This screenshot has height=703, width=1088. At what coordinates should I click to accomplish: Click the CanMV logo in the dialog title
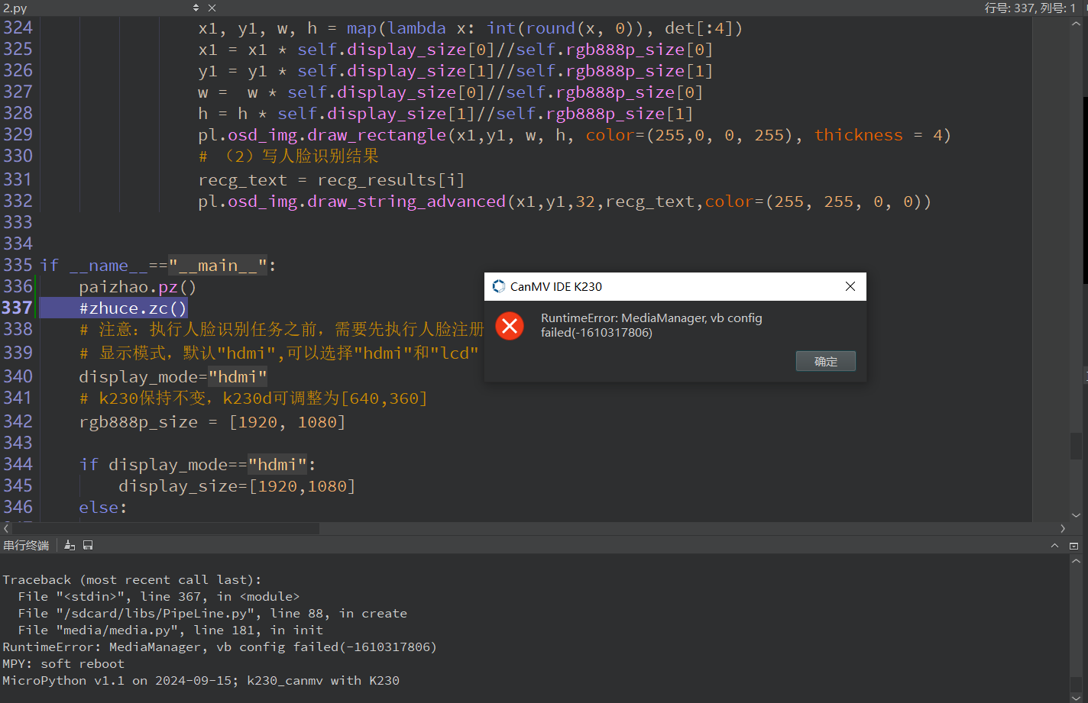click(499, 286)
